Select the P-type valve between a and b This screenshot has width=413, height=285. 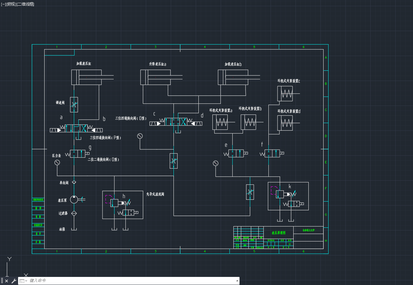[76, 128]
